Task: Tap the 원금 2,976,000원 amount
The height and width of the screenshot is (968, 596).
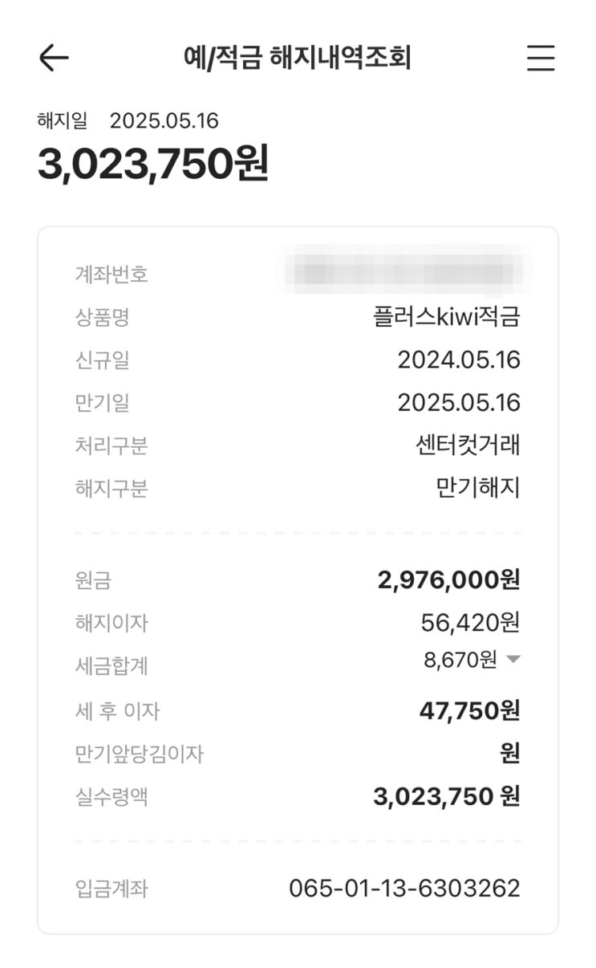Action: [x=448, y=580]
